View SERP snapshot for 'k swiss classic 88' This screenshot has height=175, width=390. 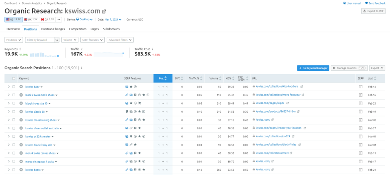[x=361, y=111]
